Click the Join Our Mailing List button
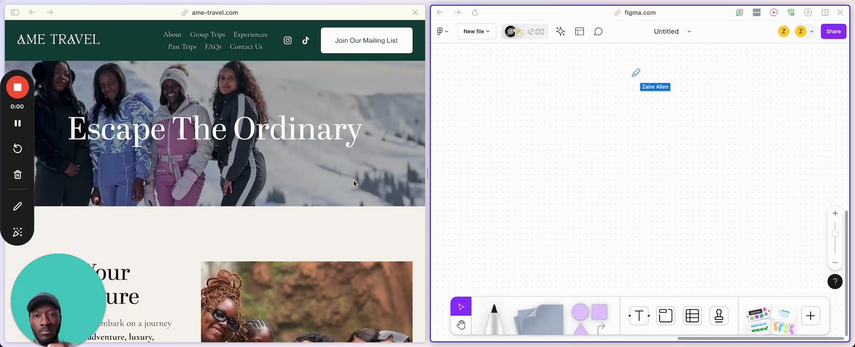Viewport: 855px width, 347px height. pos(366,40)
